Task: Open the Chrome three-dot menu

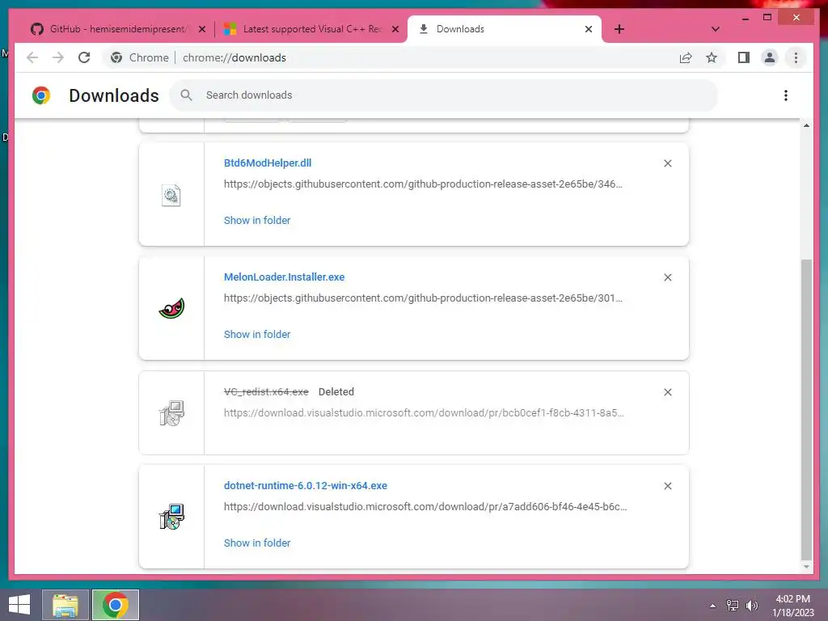Action: tap(796, 57)
